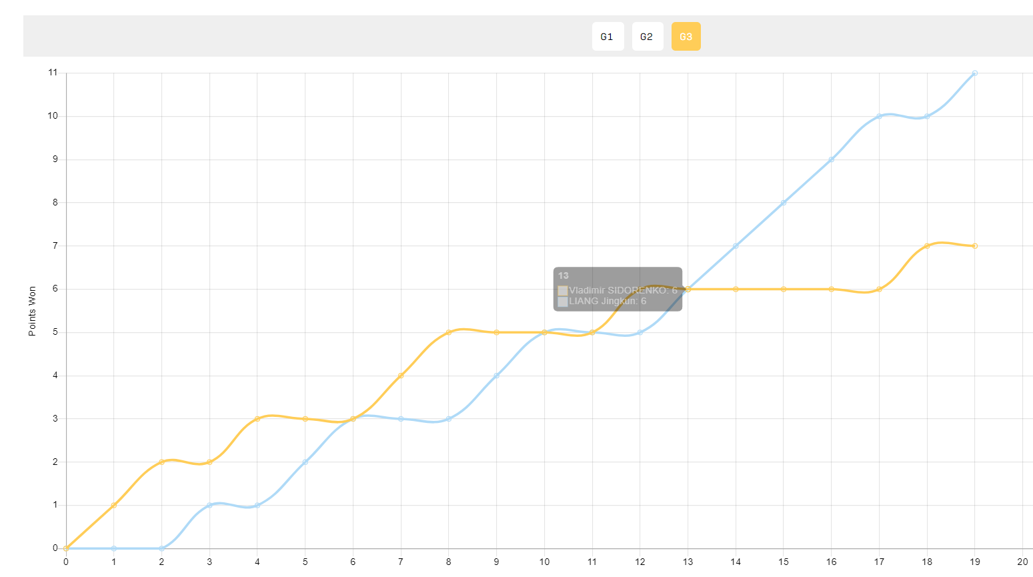Screen dimensions: 1033x577
Task: Click blue data point at rally 3
Action: click(x=209, y=505)
